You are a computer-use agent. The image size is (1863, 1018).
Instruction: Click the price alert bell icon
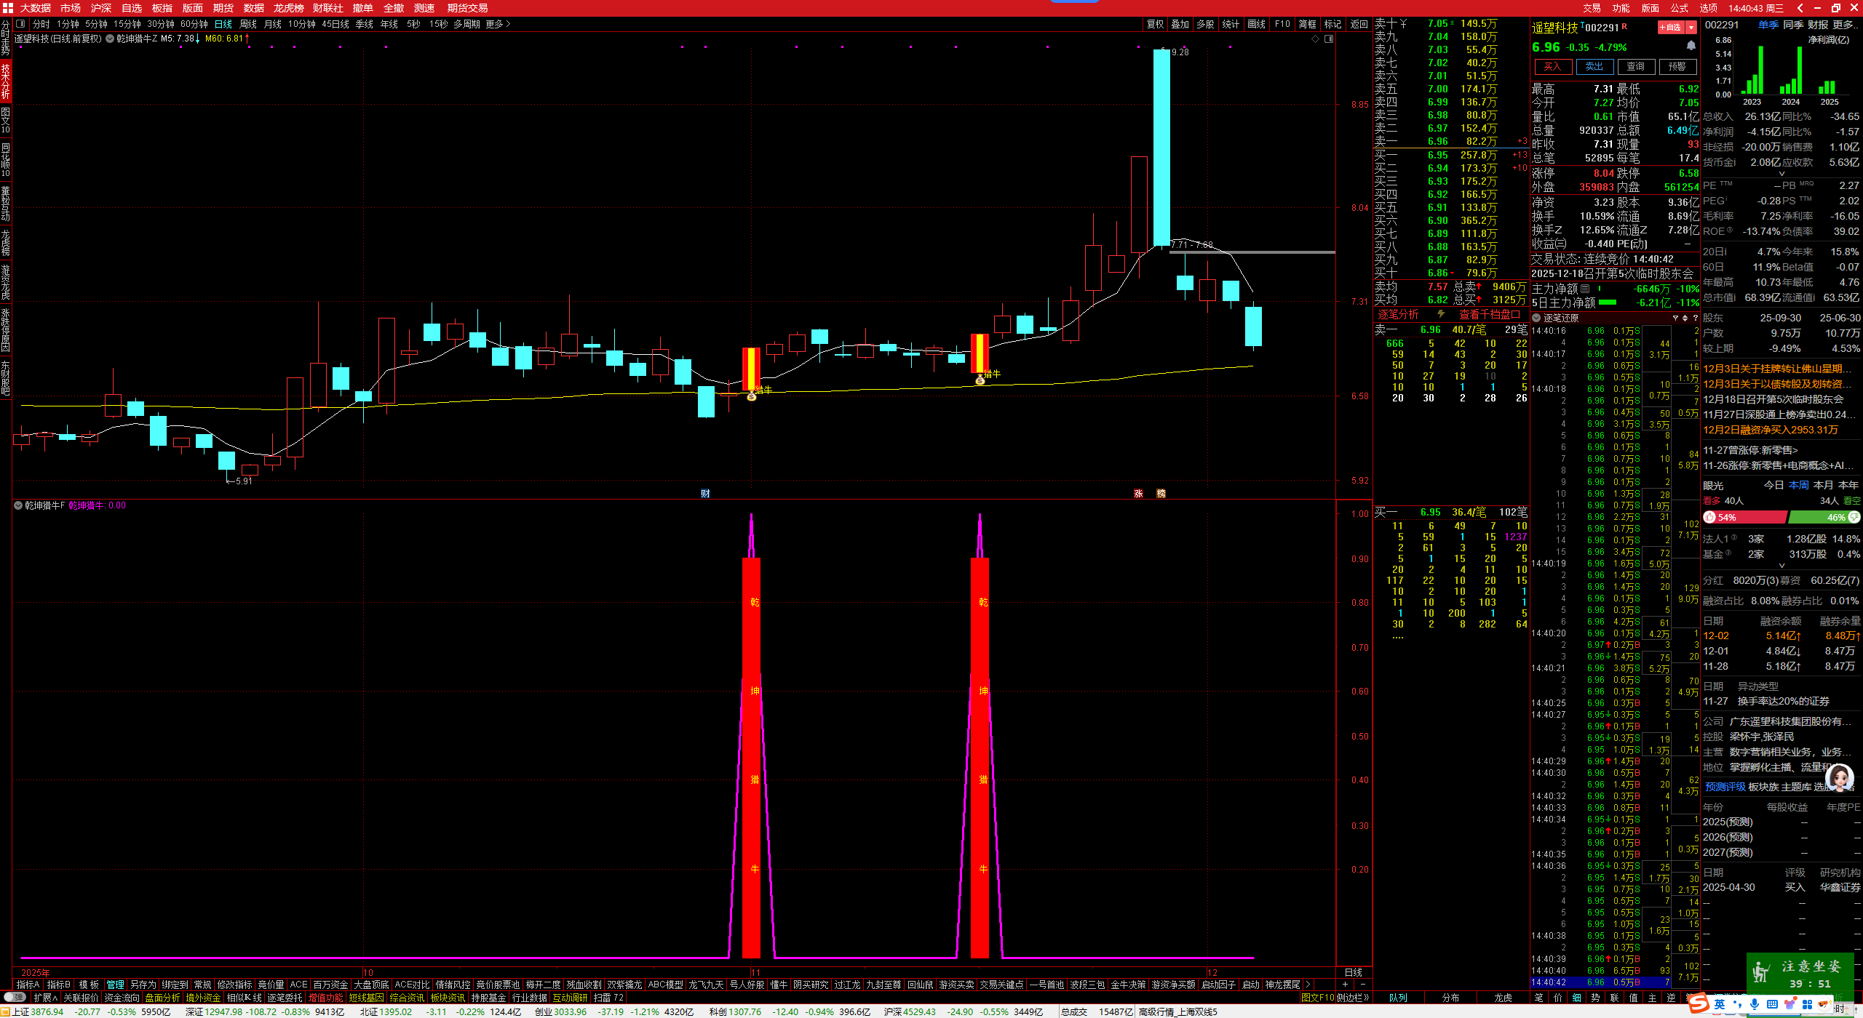[1691, 46]
